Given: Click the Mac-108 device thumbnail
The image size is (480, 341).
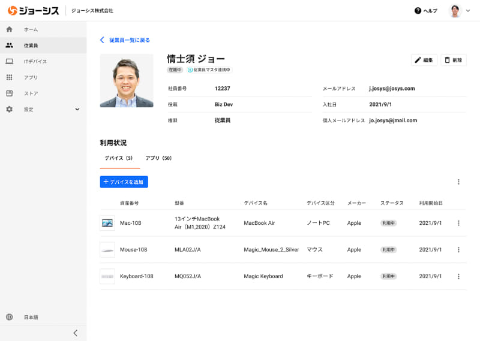Looking at the screenshot, I should (x=107, y=223).
